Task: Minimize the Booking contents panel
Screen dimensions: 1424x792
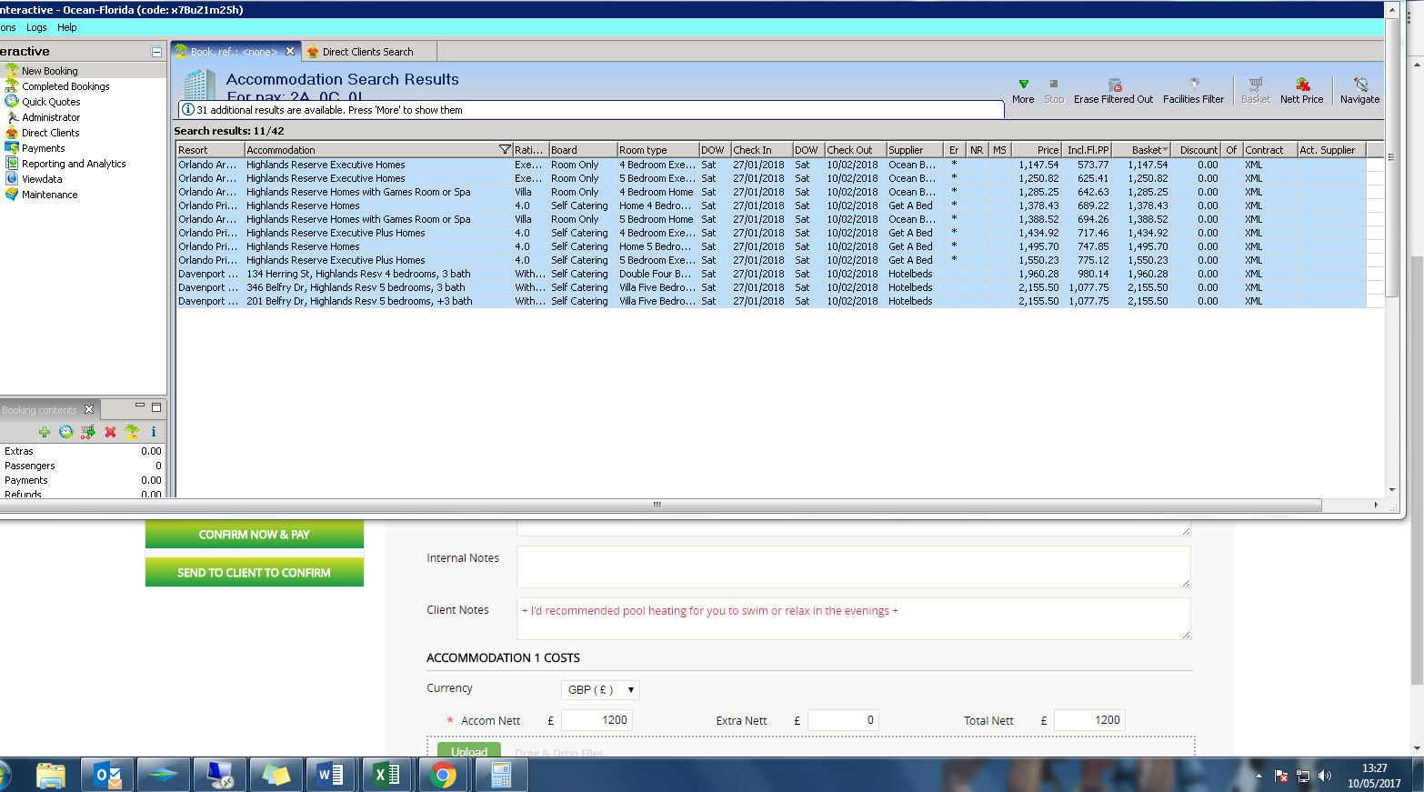Action: 140,406
